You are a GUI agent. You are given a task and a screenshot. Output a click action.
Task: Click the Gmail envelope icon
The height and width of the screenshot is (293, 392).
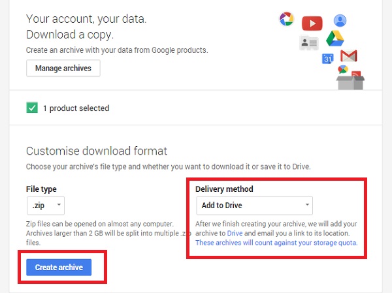[349, 55]
